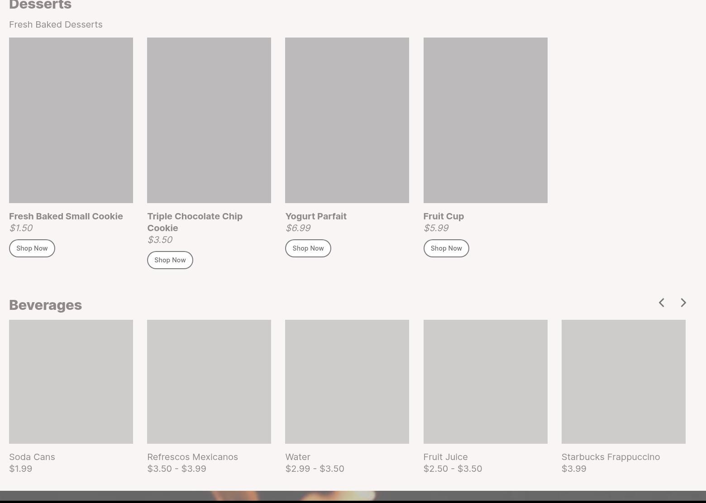Click the Yogurt Parfait title link

(x=316, y=216)
